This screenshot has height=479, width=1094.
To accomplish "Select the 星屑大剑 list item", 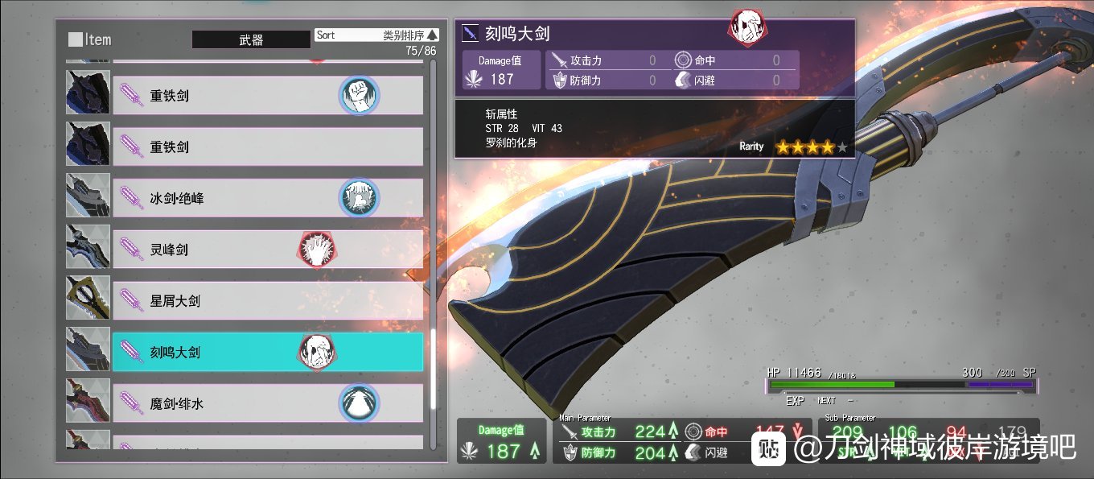I will point(268,300).
